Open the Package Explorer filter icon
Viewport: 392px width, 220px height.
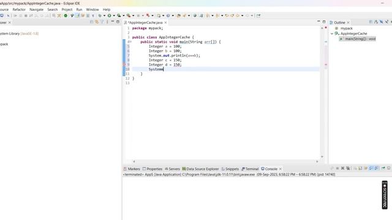point(102,22)
